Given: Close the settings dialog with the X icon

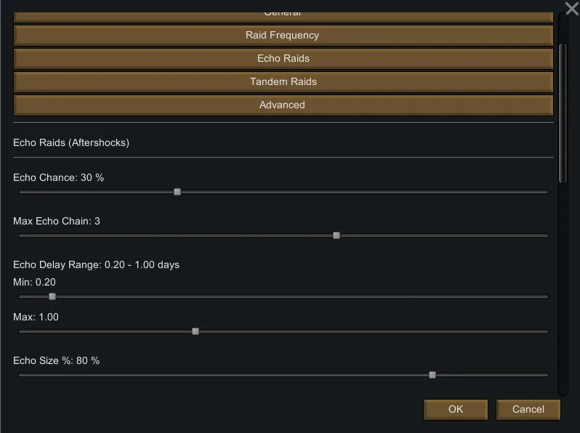Looking at the screenshot, I should [x=571, y=8].
